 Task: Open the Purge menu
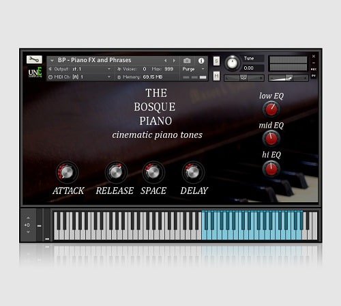pos(193,69)
